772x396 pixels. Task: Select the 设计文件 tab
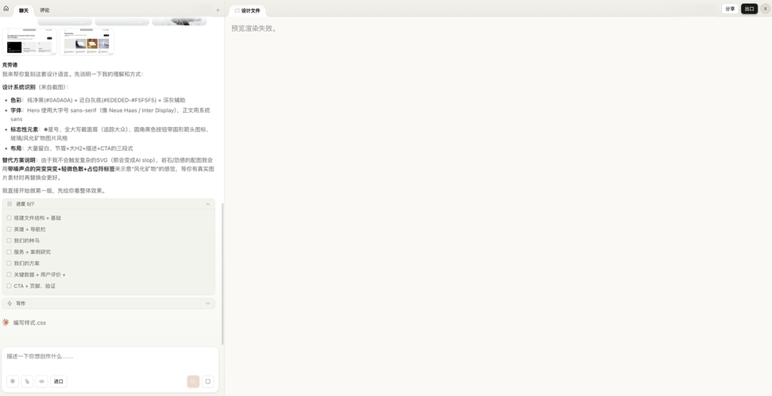coord(247,10)
